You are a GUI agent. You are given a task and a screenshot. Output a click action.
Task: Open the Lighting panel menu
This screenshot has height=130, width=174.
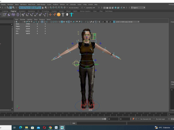pyautogui.click(x=29, y=19)
